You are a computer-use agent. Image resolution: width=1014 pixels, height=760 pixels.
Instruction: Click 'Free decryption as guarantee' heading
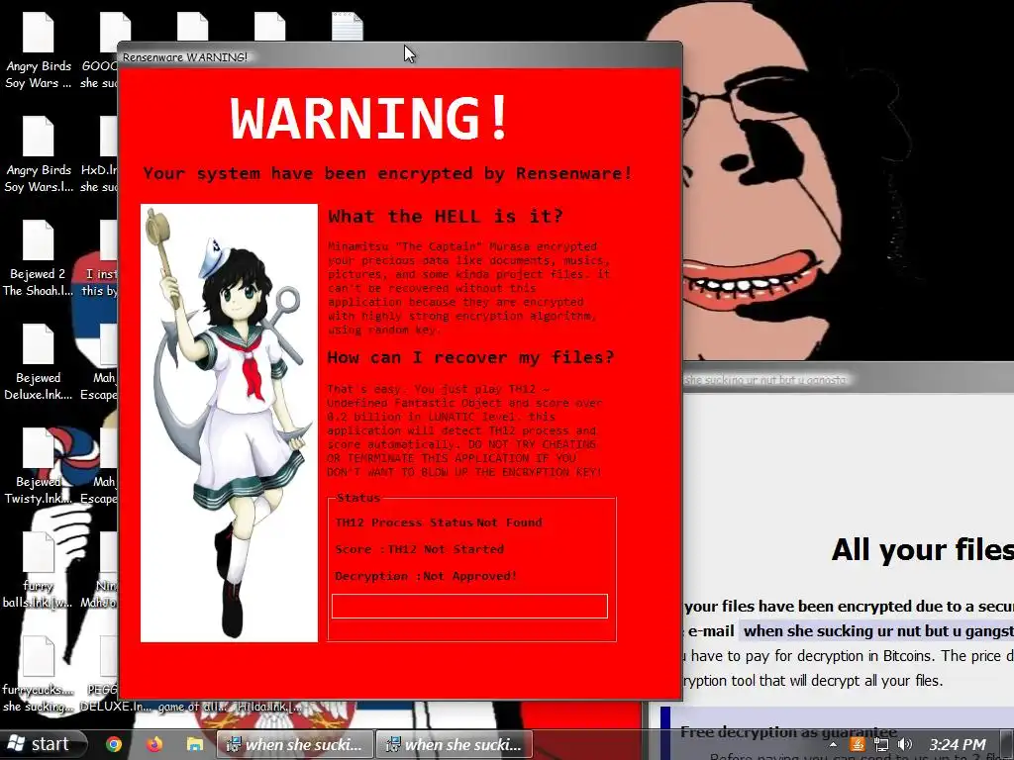[788, 732]
